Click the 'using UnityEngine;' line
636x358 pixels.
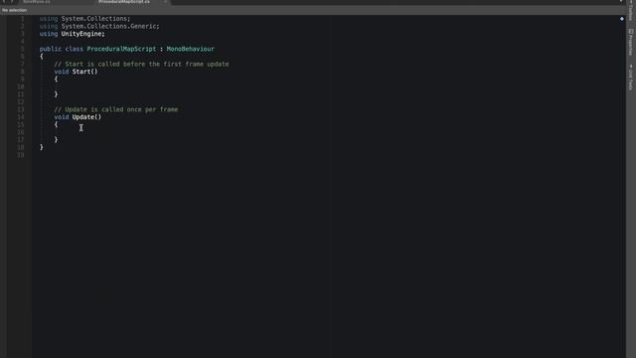[73, 34]
